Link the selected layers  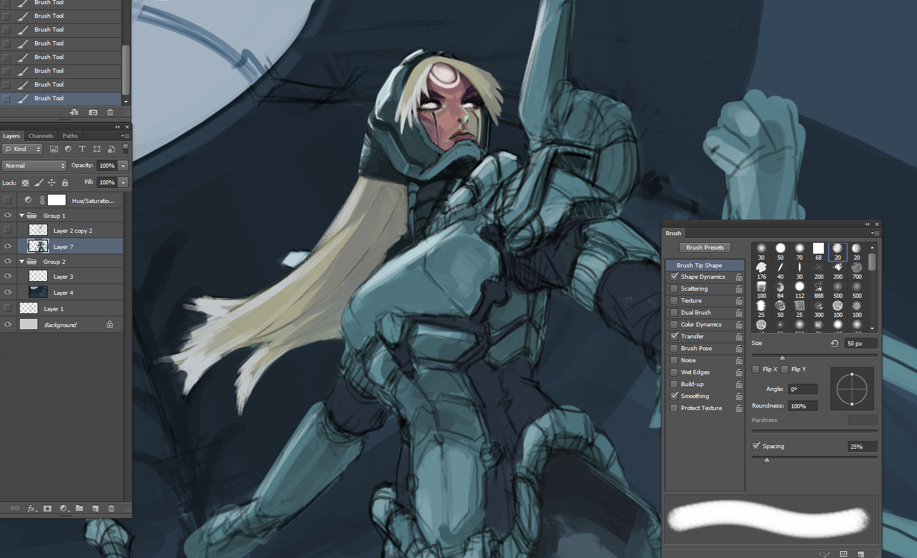coord(14,508)
